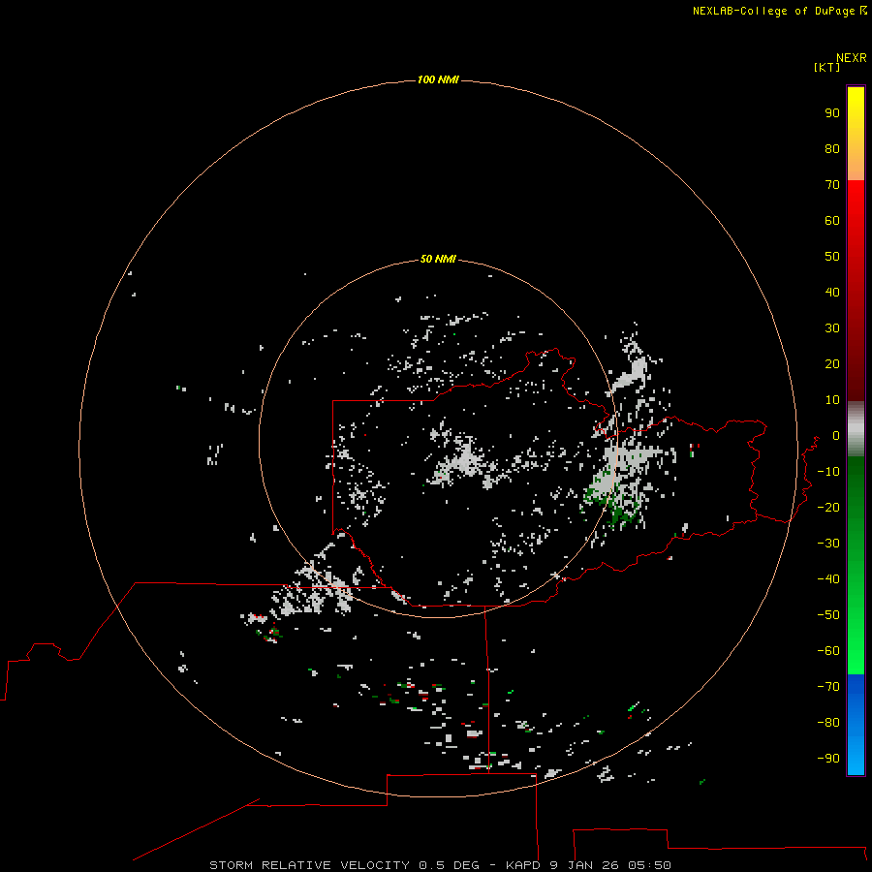This screenshot has width=872, height=872.
Task: Click the yellow top segment of color bar
Action: click(x=856, y=134)
